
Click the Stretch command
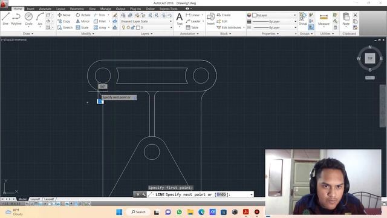[x=65, y=27]
